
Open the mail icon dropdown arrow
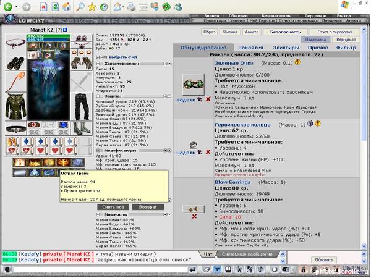pos(124,7)
